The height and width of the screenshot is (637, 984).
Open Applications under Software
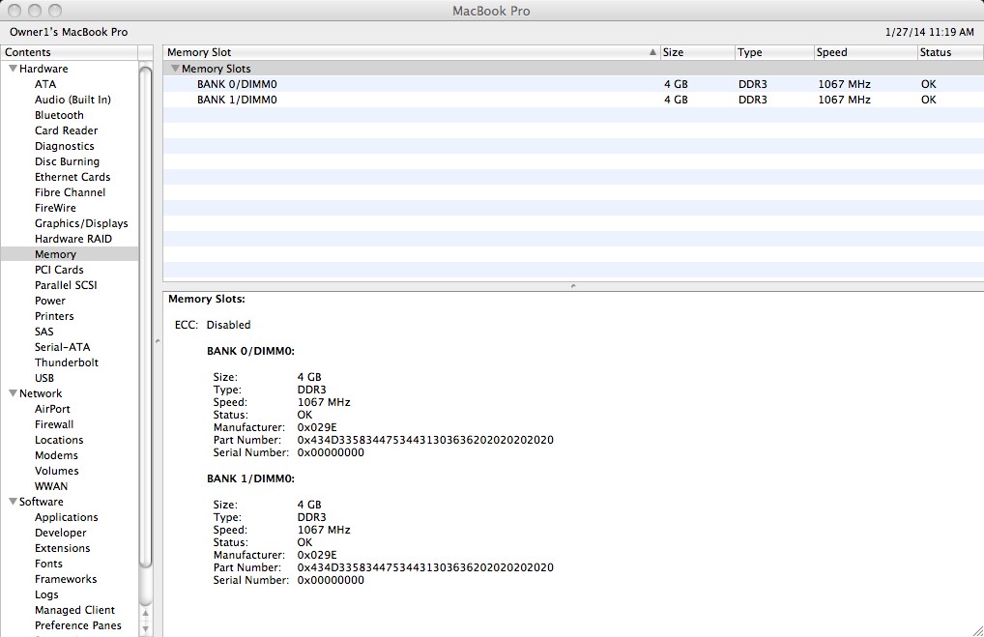[66, 517]
